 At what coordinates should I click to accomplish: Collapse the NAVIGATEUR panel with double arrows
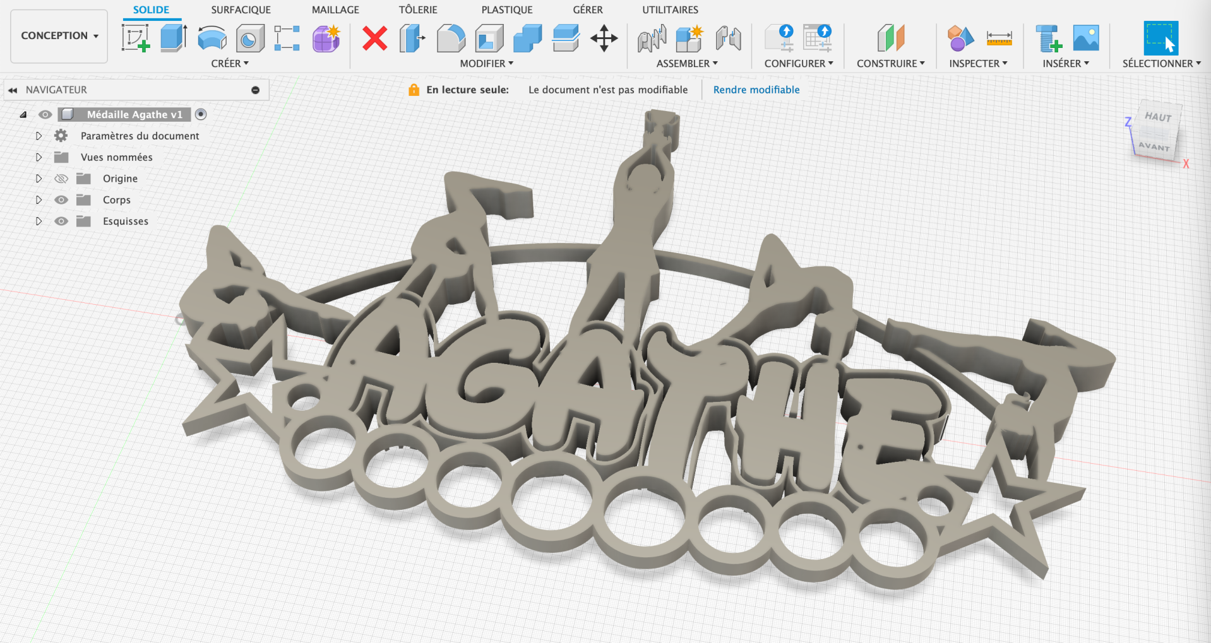click(x=13, y=90)
